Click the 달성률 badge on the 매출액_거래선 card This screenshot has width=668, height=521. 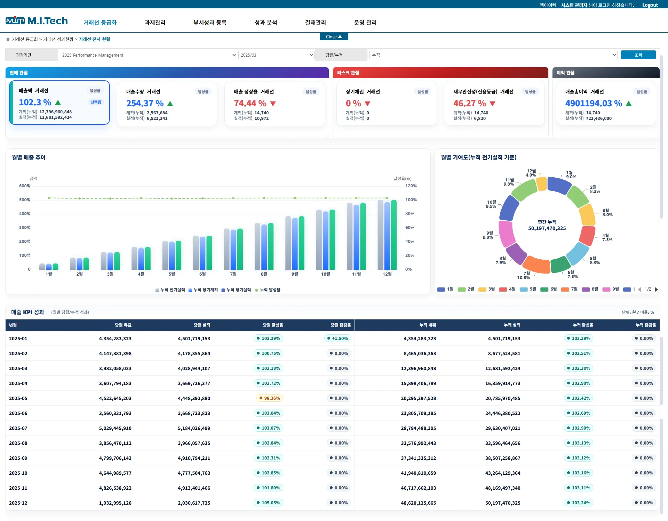[x=95, y=91]
